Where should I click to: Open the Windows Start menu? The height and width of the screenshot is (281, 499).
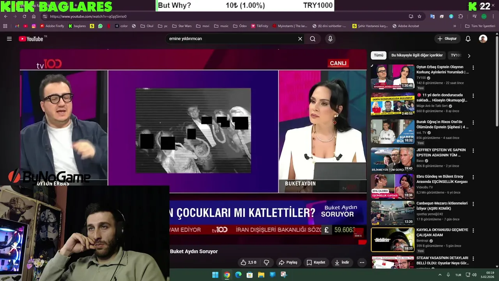(x=215, y=275)
